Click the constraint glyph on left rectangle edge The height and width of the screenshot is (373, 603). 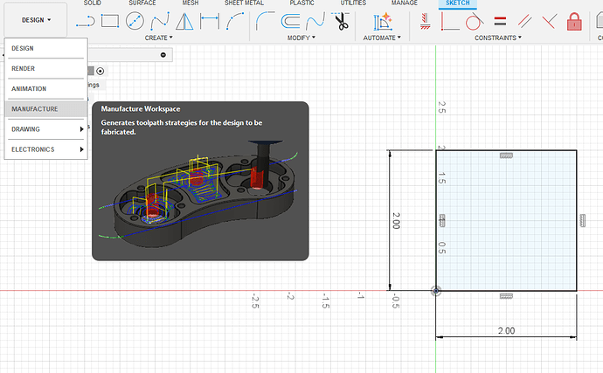pos(442,220)
